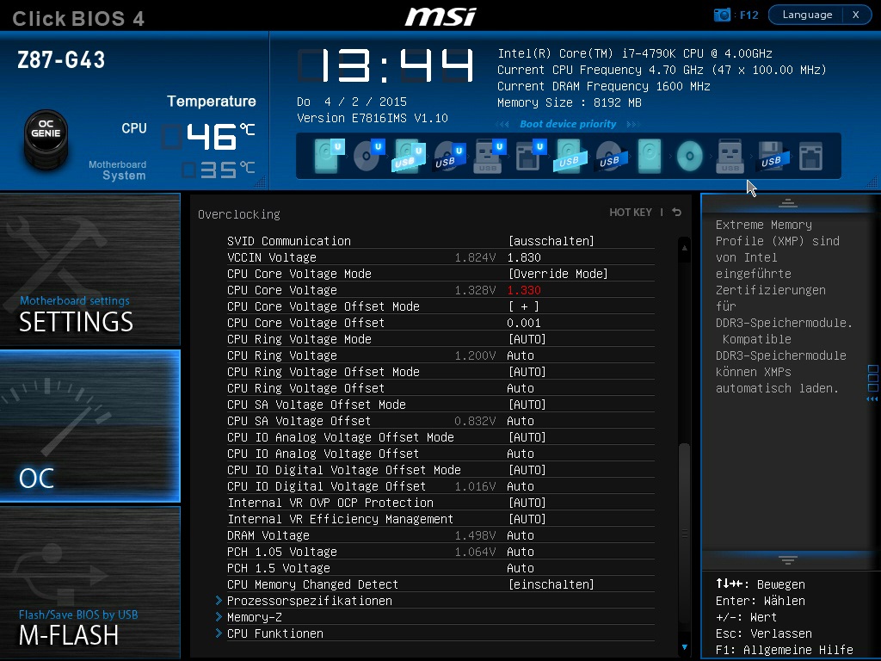Click right arrows beside Boot device priority
Viewport: 881px width, 661px height.
[633, 124]
